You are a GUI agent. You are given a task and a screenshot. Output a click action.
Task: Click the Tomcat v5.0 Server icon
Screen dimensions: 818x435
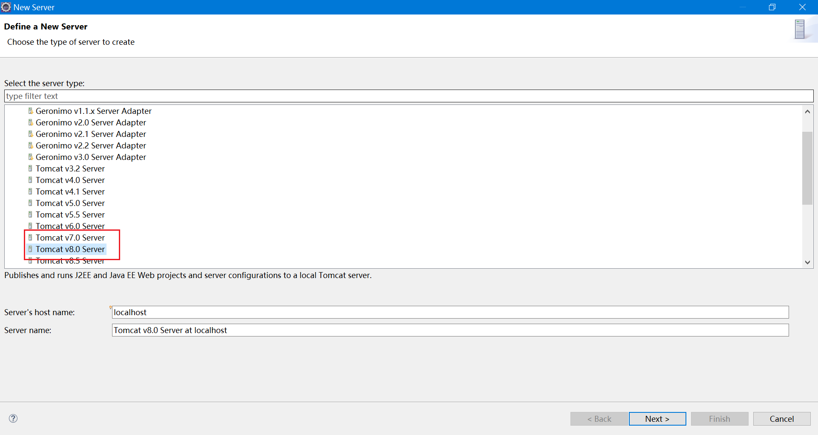point(30,203)
